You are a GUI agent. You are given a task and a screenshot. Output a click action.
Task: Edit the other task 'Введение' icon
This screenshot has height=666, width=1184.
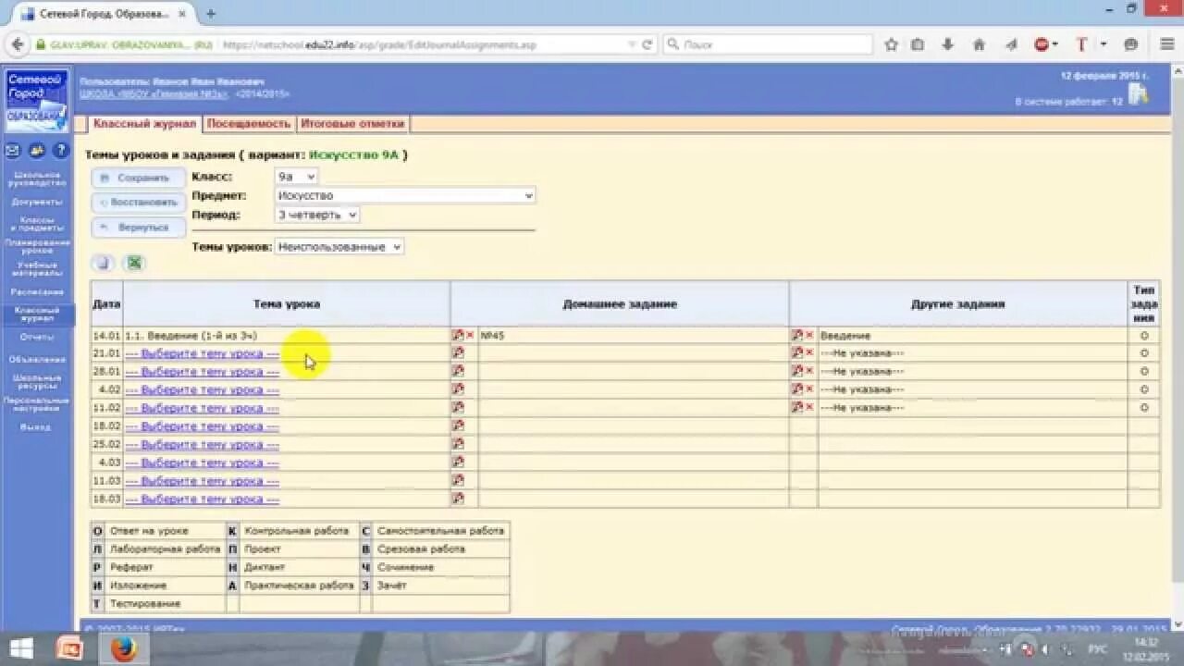point(796,336)
